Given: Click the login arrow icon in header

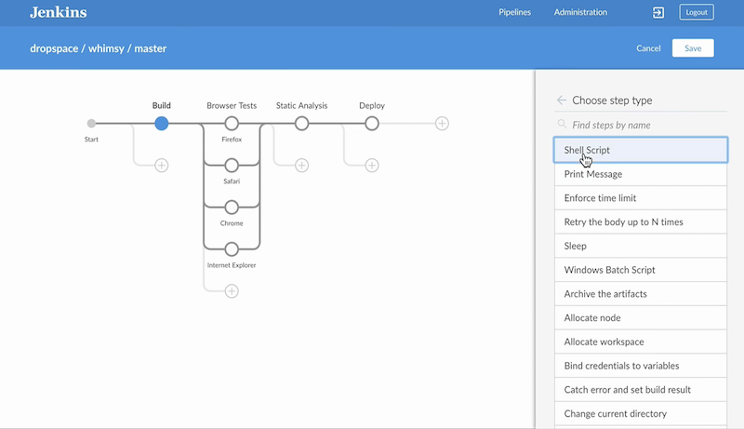Looking at the screenshot, I should click(658, 13).
